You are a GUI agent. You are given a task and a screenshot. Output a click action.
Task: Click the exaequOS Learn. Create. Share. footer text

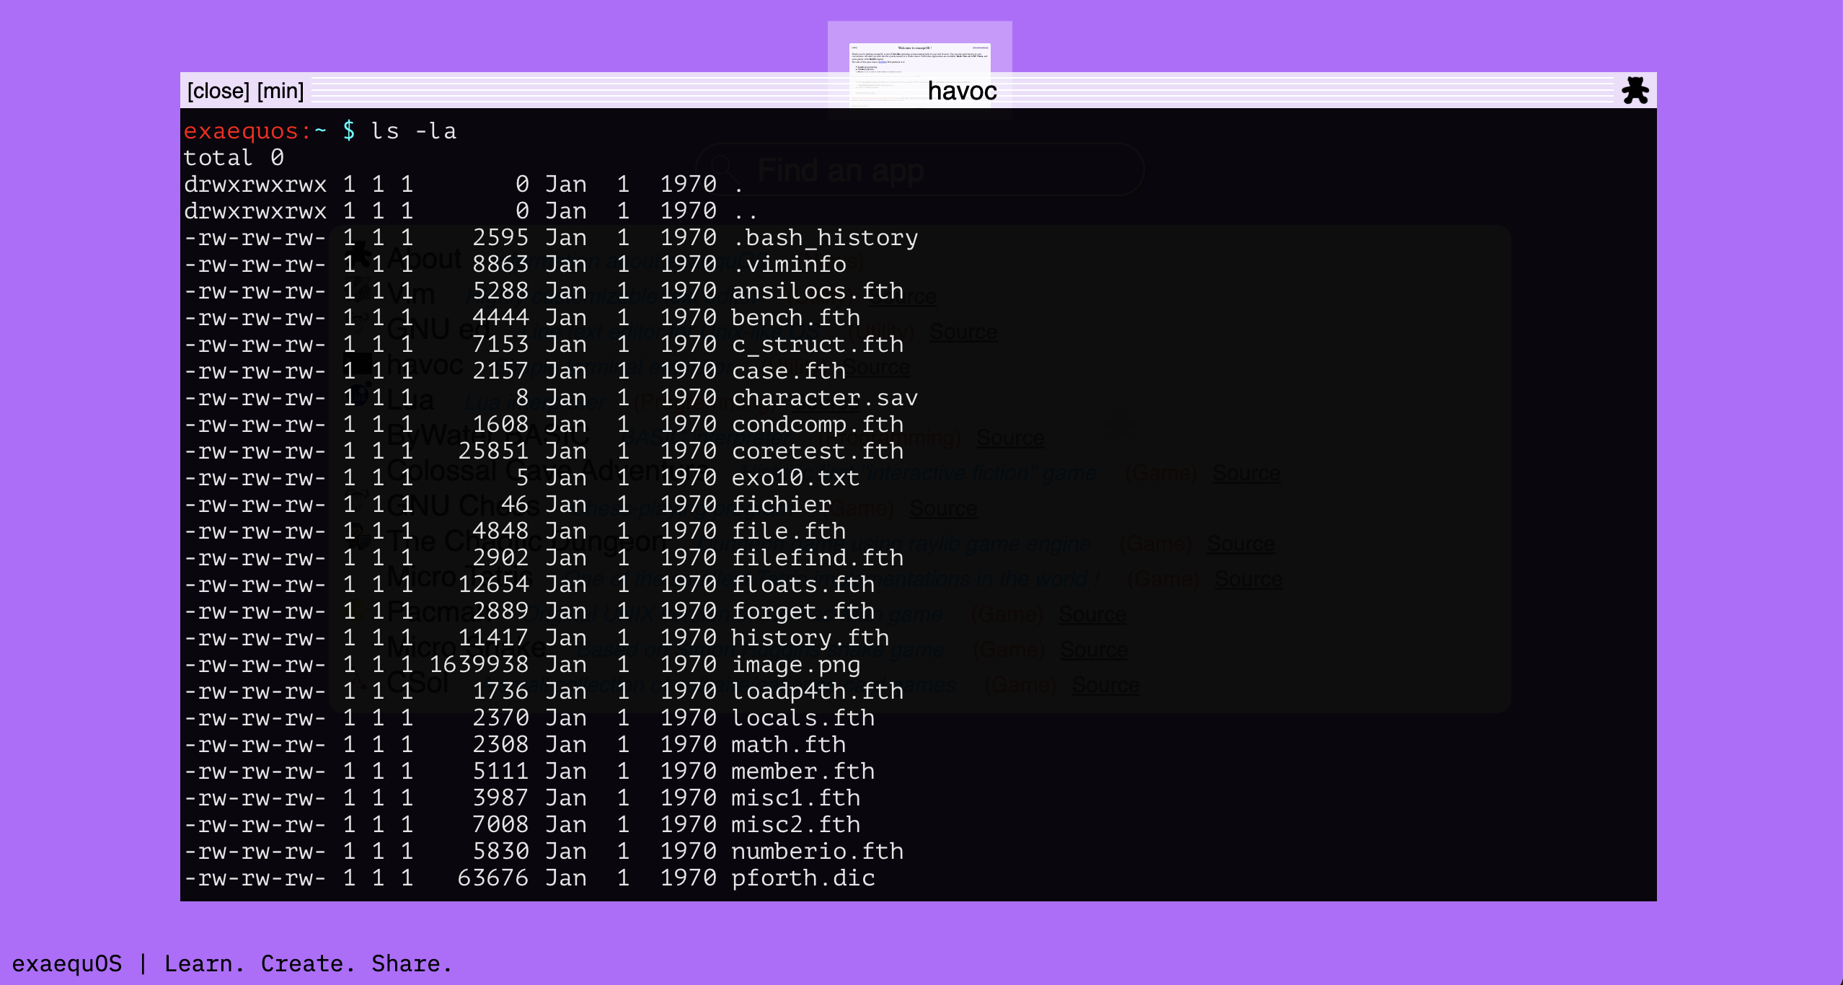232,964
